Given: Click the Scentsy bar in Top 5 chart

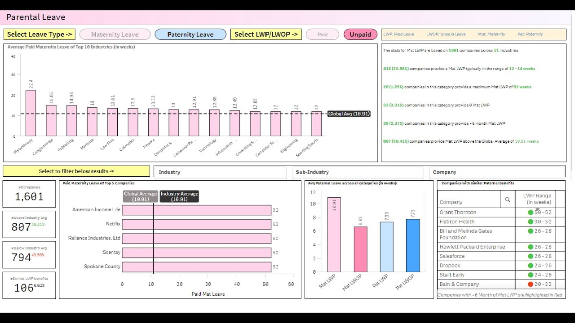Looking at the screenshot, I should 197,253.
